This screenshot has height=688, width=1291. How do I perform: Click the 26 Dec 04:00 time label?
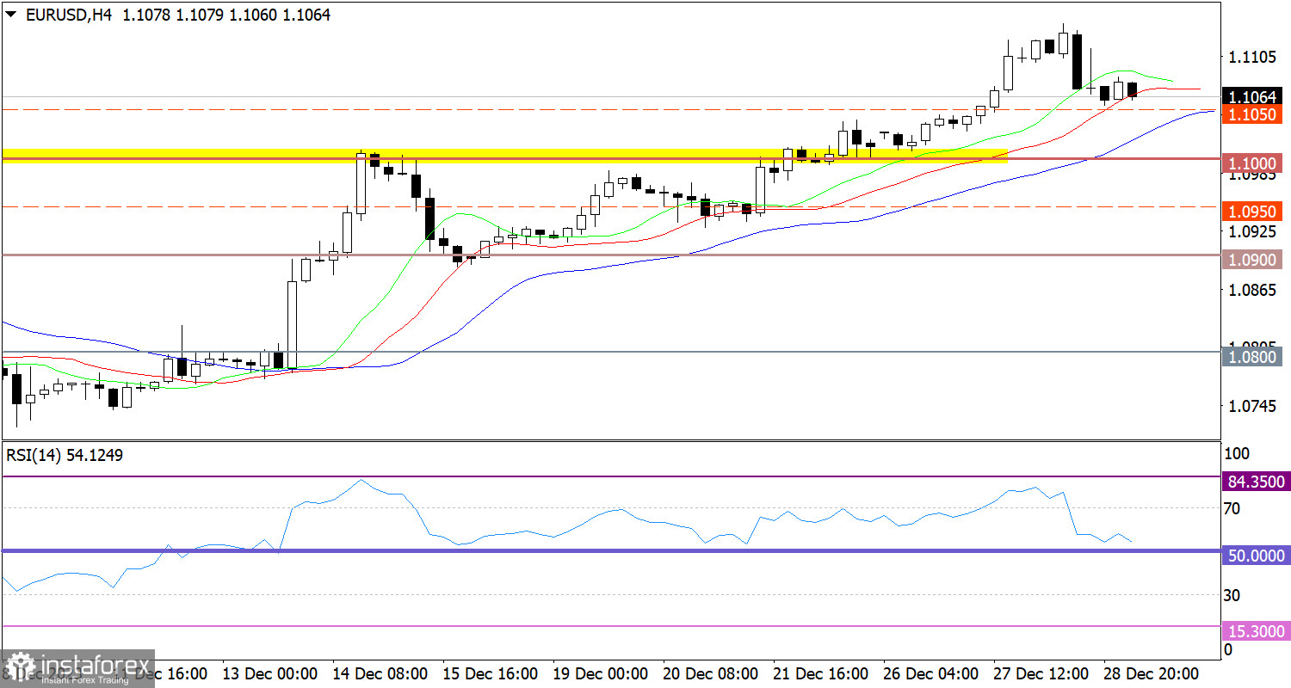click(x=931, y=673)
